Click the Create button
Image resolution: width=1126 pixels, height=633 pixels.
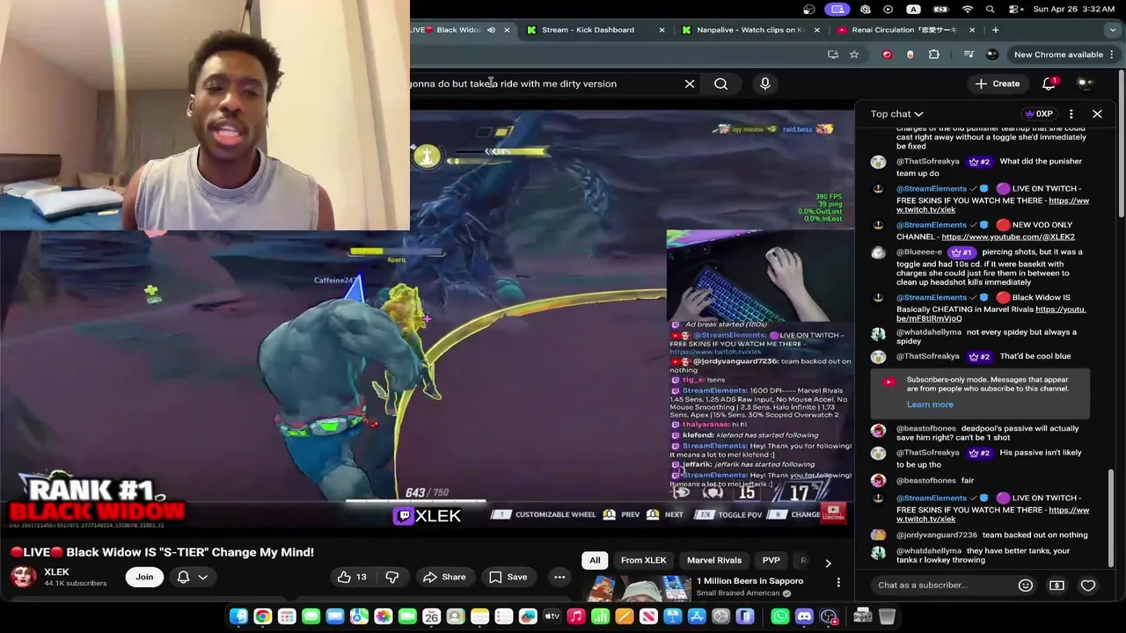point(998,84)
